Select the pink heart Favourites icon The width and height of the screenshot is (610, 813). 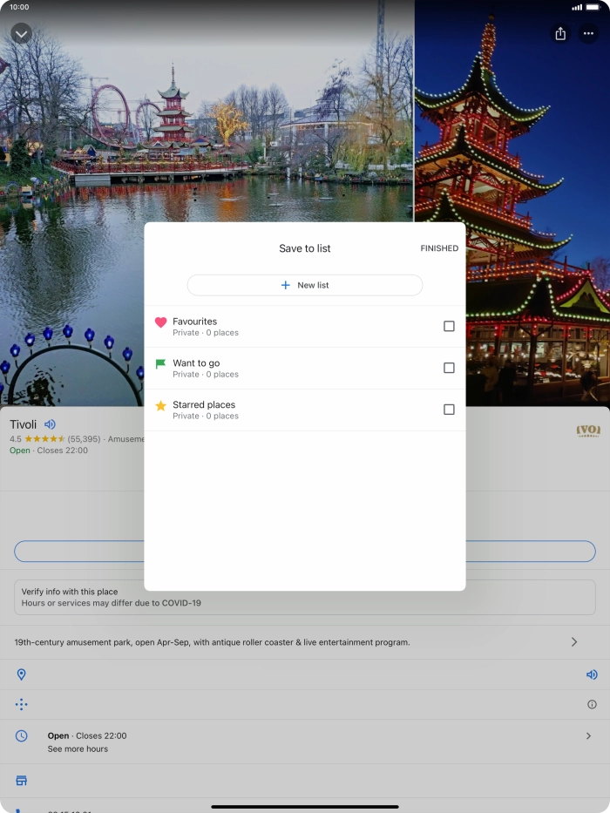click(160, 322)
